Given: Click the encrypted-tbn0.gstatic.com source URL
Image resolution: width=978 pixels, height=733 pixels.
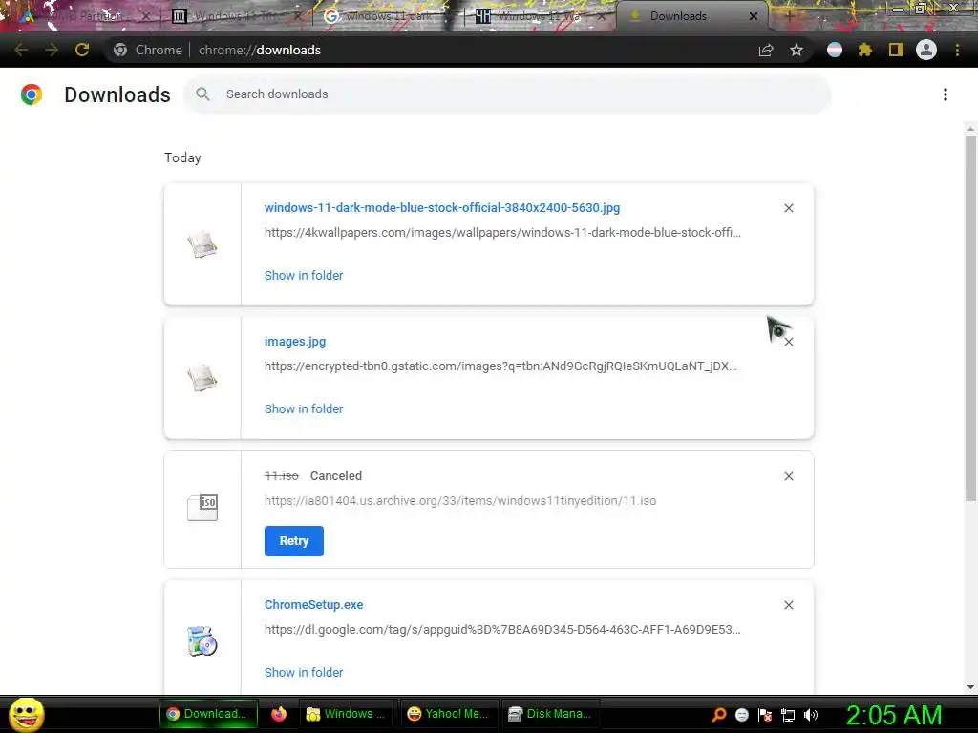Looking at the screenshot, I should click(500, 366).
